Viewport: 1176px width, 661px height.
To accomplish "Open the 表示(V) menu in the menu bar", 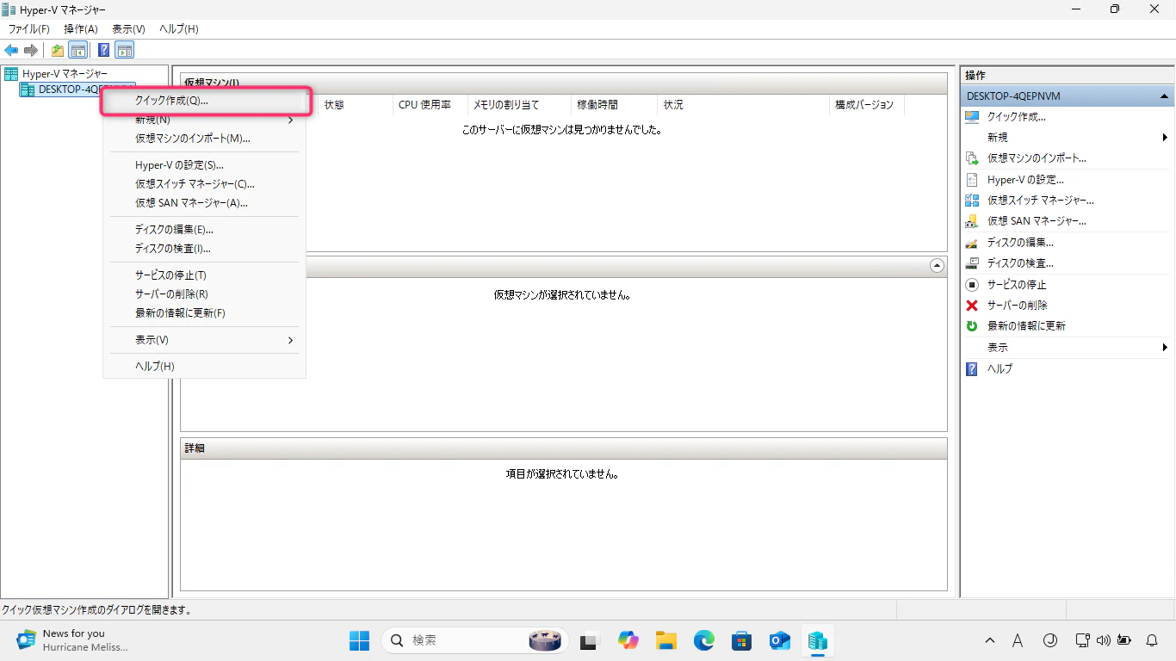I will click(x=128, y=28).
